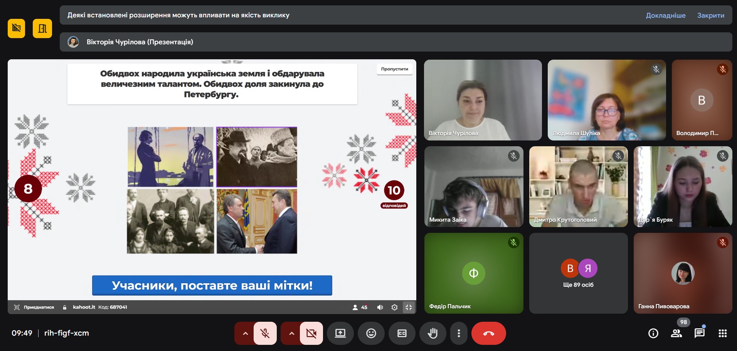Image resolution: width=737 pixels, height=351 pixels.
Task: Unmute the microphone
Action: pyautogui.click(x=265, y=333)
